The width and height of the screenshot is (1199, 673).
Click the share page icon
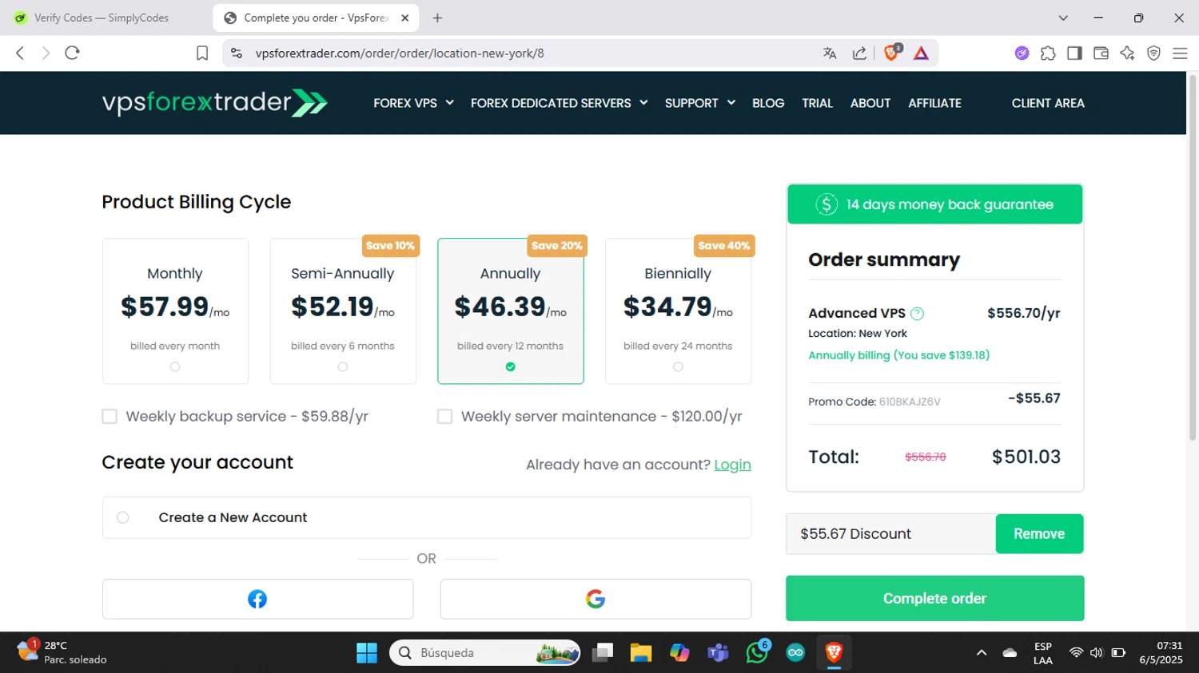pos(859,53)
